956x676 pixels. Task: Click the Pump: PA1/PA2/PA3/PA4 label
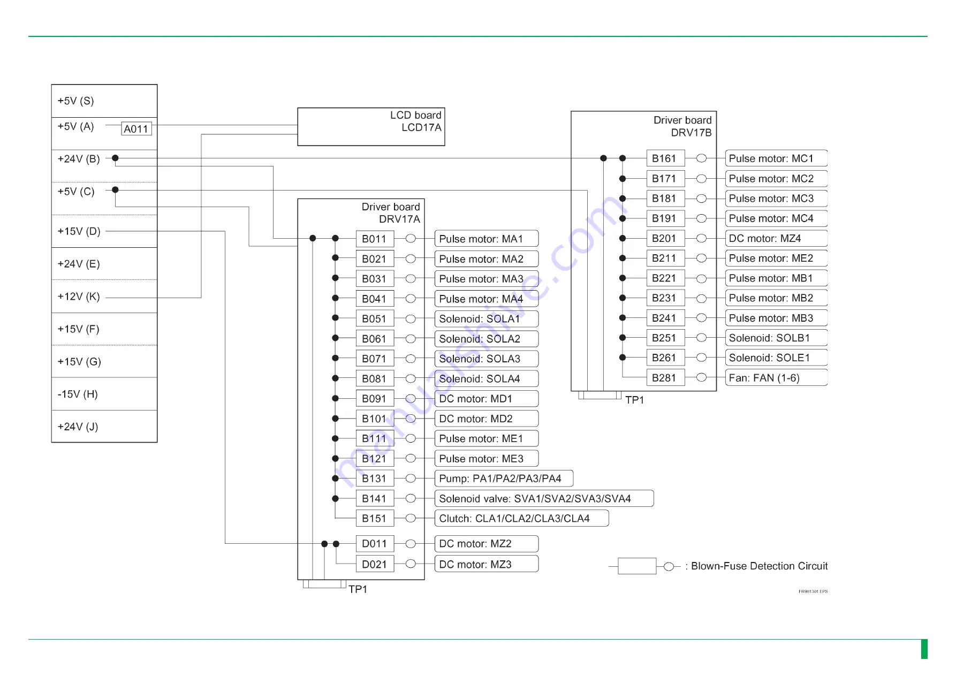[x=504, y=478]
